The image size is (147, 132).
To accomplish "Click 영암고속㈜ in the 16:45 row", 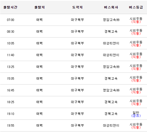I will click(111, 90).
